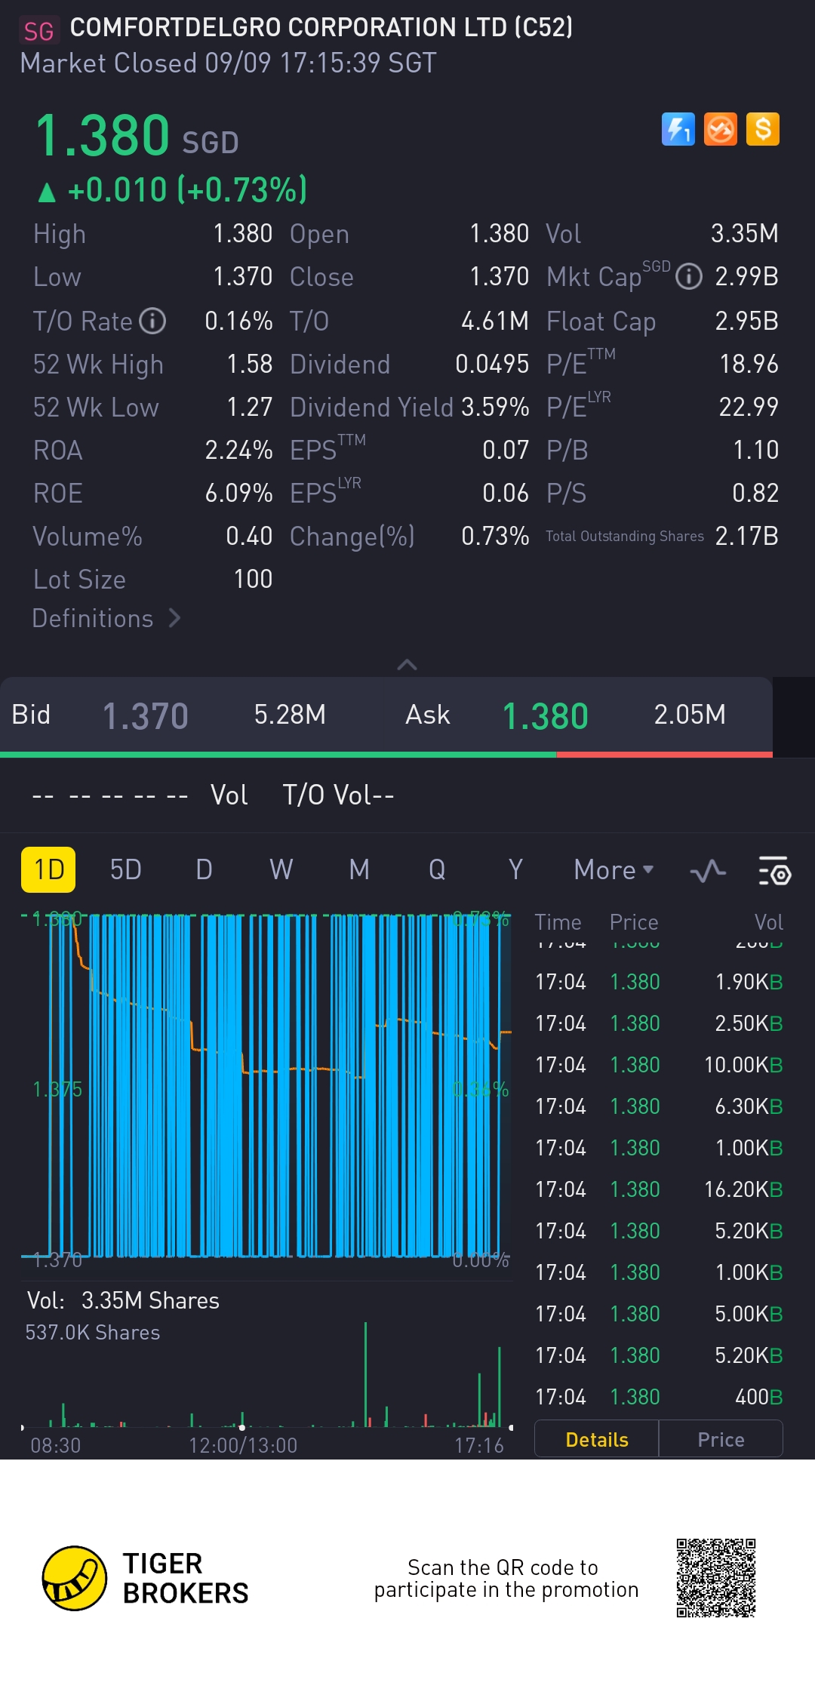Tap the green-red bid/ask ratio bar
The height and width of the screenshot is (1698, 815).
pyautogui.click(x=386, y=754)
